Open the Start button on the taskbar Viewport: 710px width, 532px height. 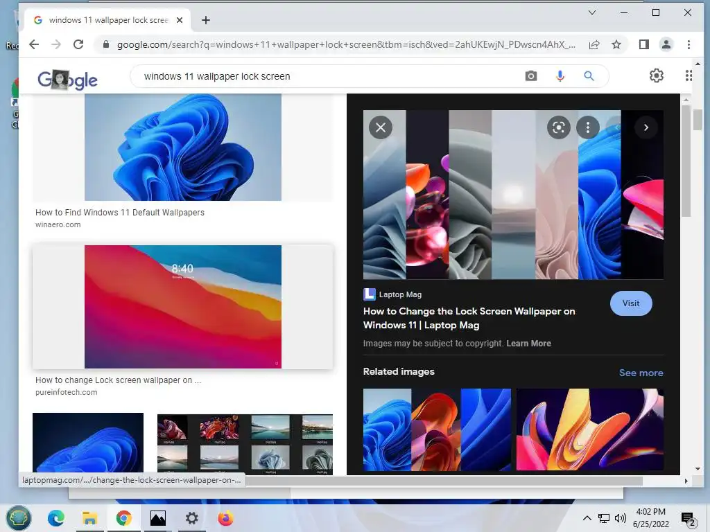point(18,518)
